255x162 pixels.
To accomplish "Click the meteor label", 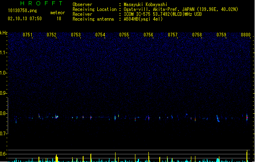I will click(x=58, y=13).
